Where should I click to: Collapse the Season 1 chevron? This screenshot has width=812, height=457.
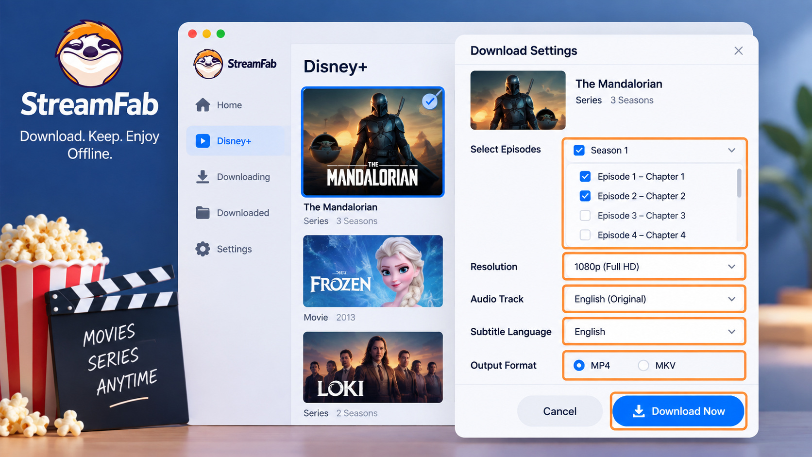[x=732, y=150]
